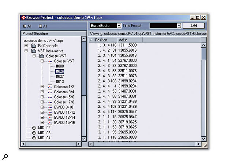The height and width of the screenshot is (162, 227).
Task: Expand the Colossus 5/6 track
Action: click(42, 97)
